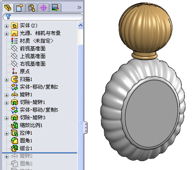
Task: Select the lights and cameras folder icon
Action: [x=14, y=33]
